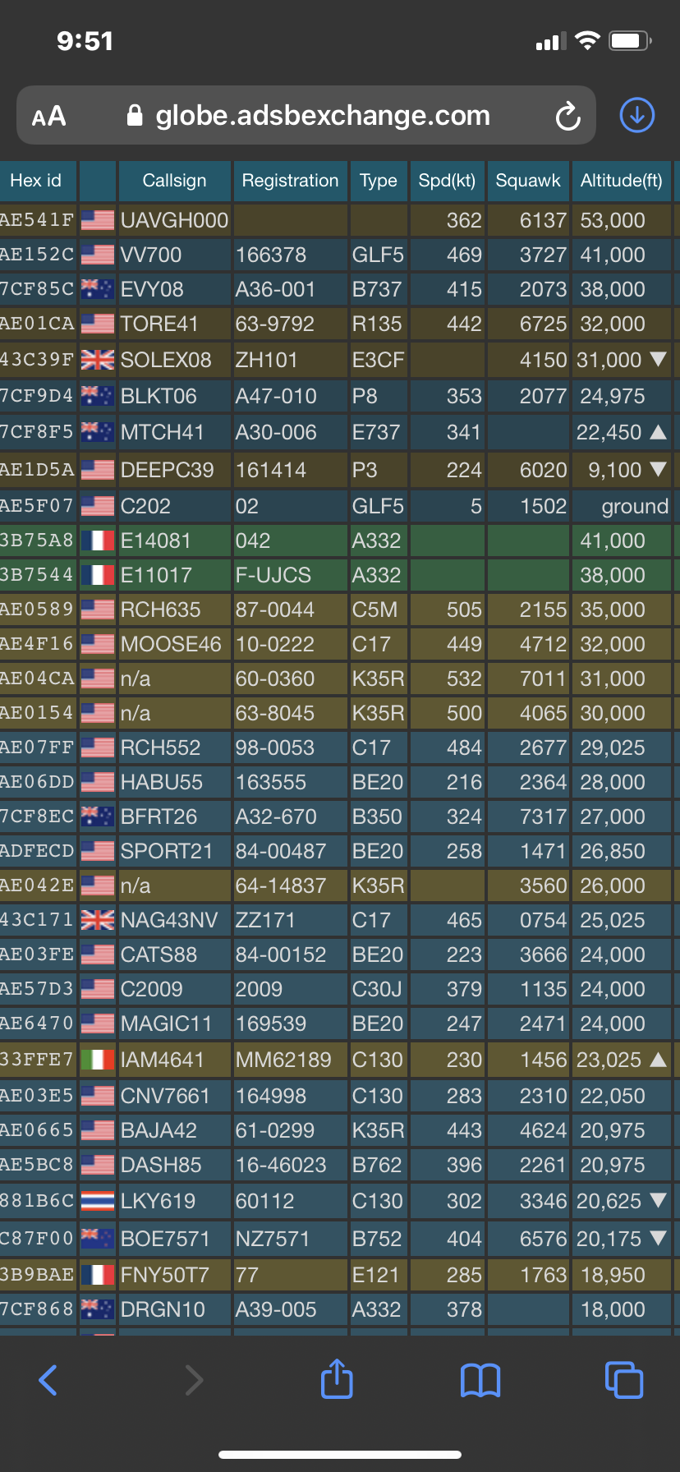Select callsign SPORT21 row
680x1472 pixels.
[x=337, y=851]
